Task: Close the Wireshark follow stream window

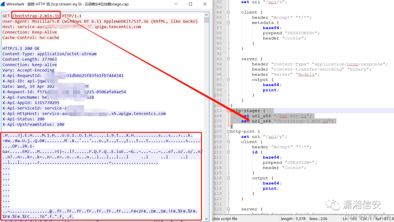Action: [x=205, y=4]
